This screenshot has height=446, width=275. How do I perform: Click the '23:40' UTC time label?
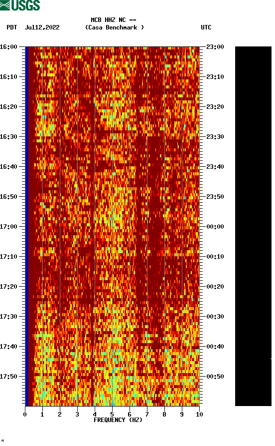(x=215, y=167)
